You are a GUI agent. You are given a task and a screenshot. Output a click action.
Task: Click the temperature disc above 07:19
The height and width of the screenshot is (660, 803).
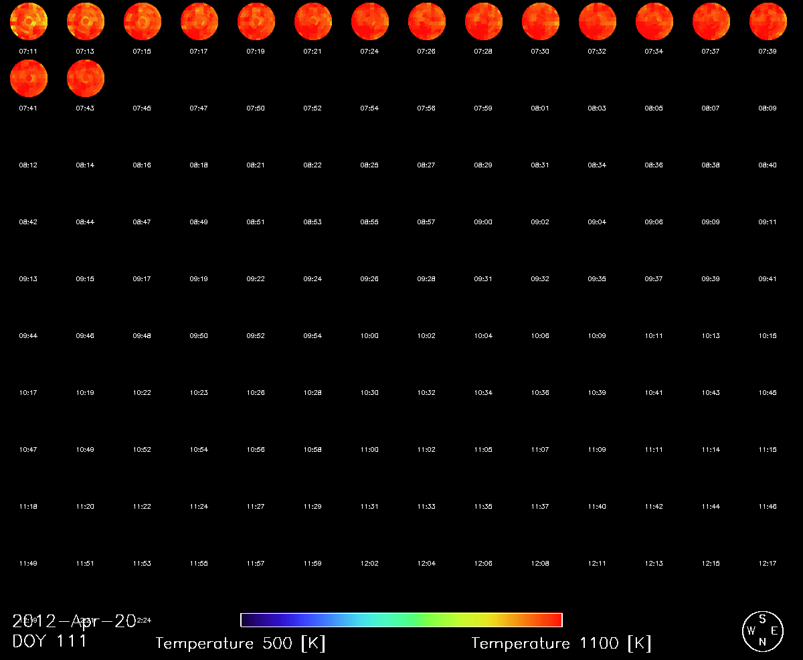256,22
